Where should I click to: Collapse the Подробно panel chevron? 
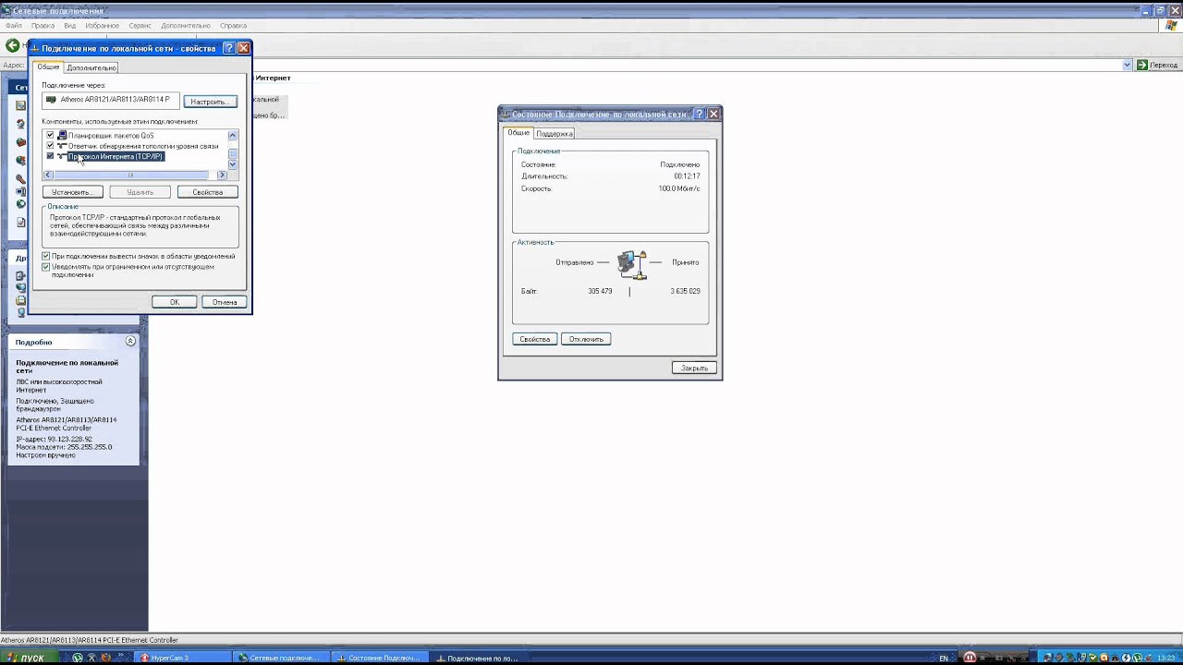[x=130, y=341]
